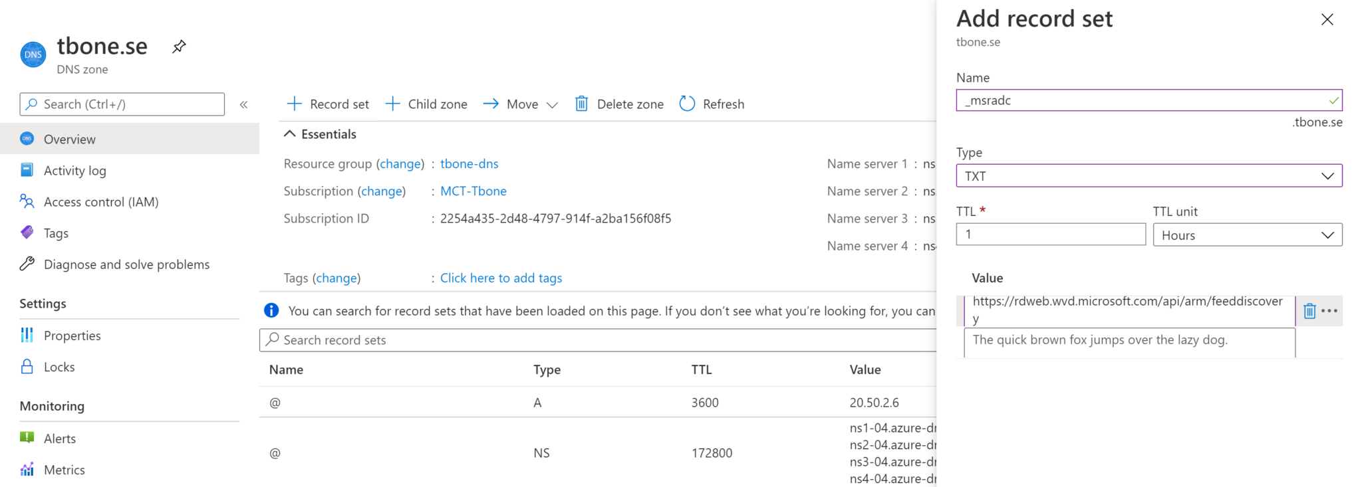Click the Tags icon in sidebar
This screenshot has width=1362, height=487.
(x=27, y=233)
